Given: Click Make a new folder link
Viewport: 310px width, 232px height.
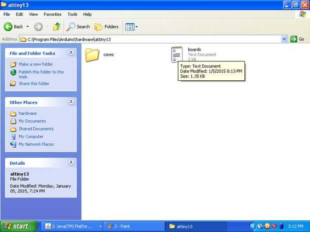Looking at the screenshot, I should 35,64.
